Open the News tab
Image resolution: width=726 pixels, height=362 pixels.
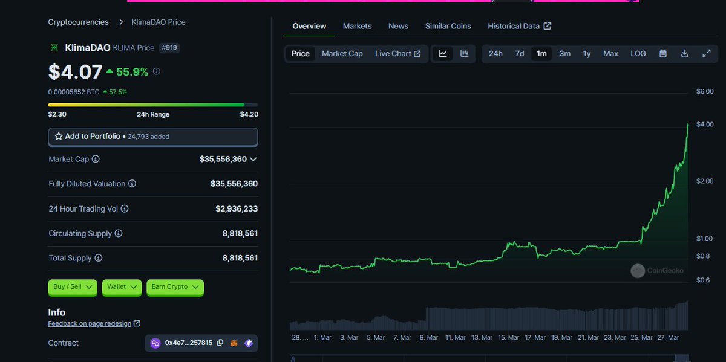[x=398, y=26]
